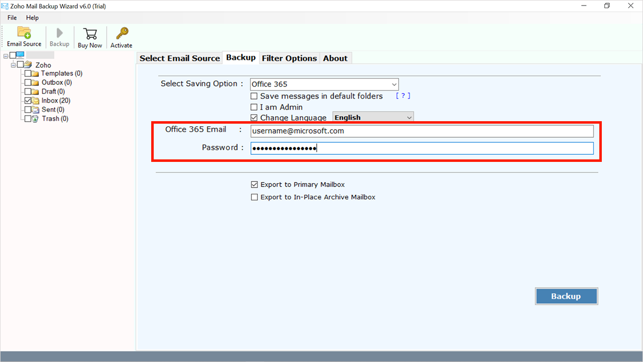Check the Trash (0) folder checkbox
This screenshot has height=362, width=643.
(x=28, y=119)
